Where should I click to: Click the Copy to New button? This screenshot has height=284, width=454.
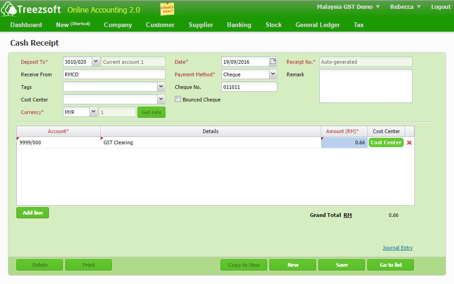tap(244, 265)
